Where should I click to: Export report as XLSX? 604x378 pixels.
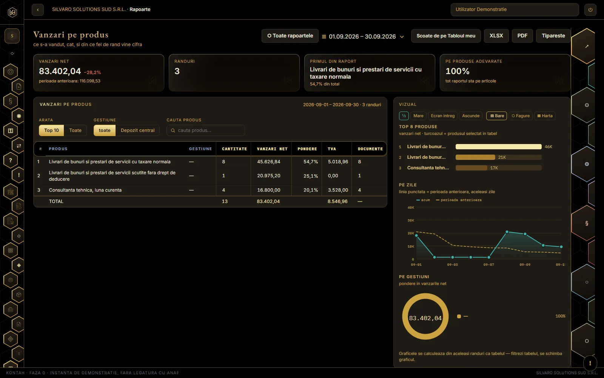(496, 36)
